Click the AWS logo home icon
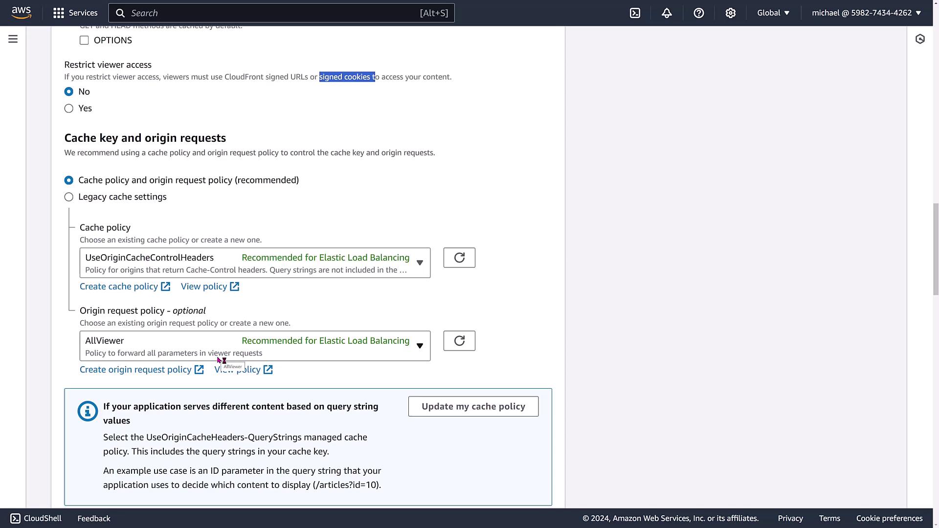 click(21, 13)
